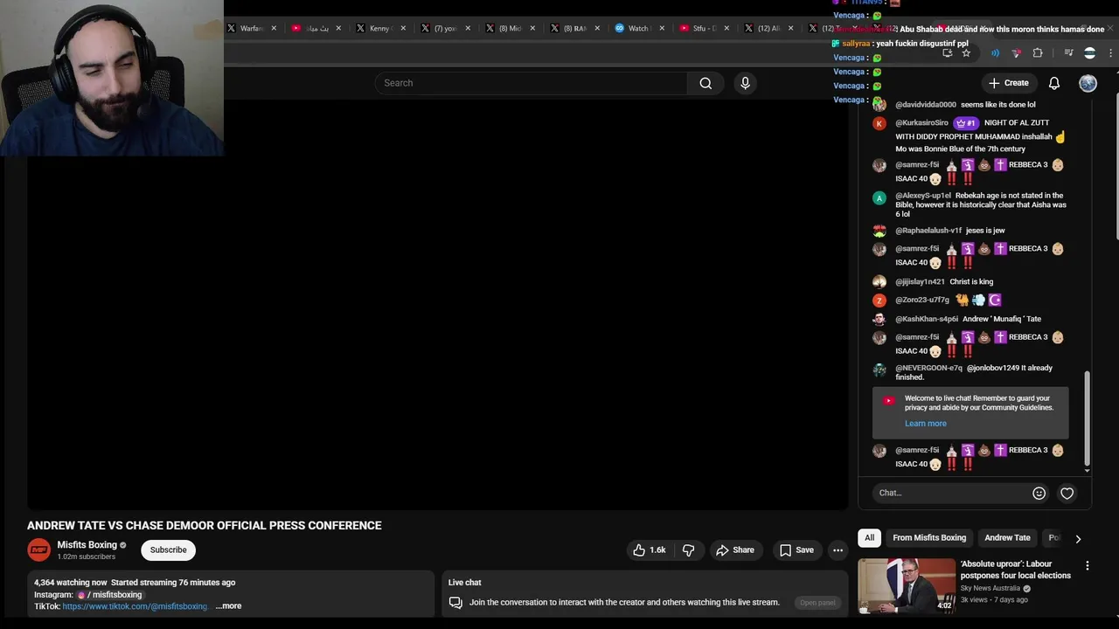Close the Watch browser tab

coord(662,28)
